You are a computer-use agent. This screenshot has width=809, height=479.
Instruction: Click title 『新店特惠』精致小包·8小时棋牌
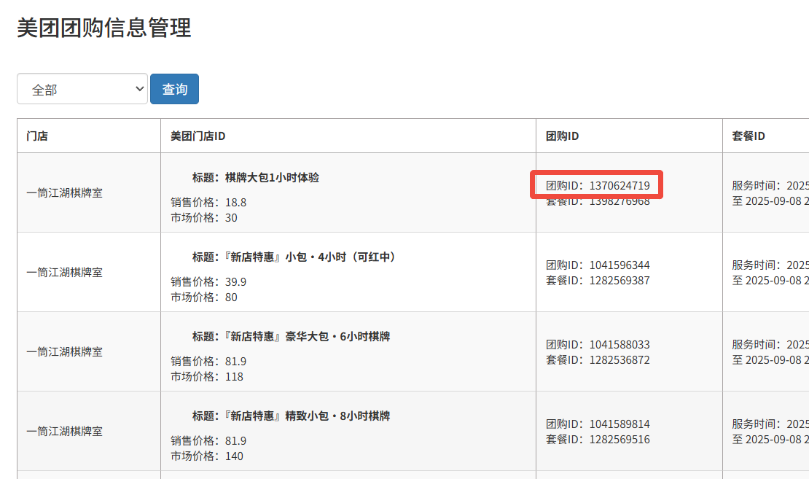point(308,416)
